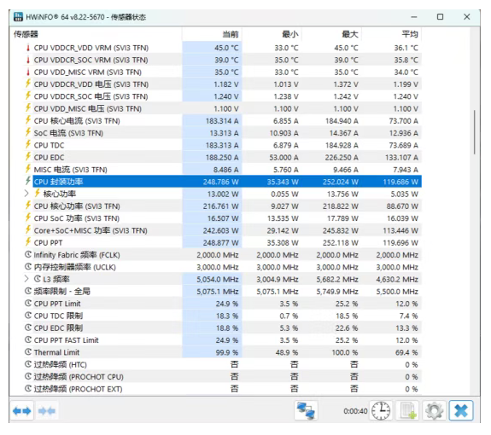Viewport: 491px width, 435px height.
Task: Click the vertical scrollbar thumb
Action: (475, 132)
